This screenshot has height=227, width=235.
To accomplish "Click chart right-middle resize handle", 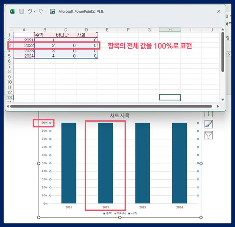I will [201, 163].
